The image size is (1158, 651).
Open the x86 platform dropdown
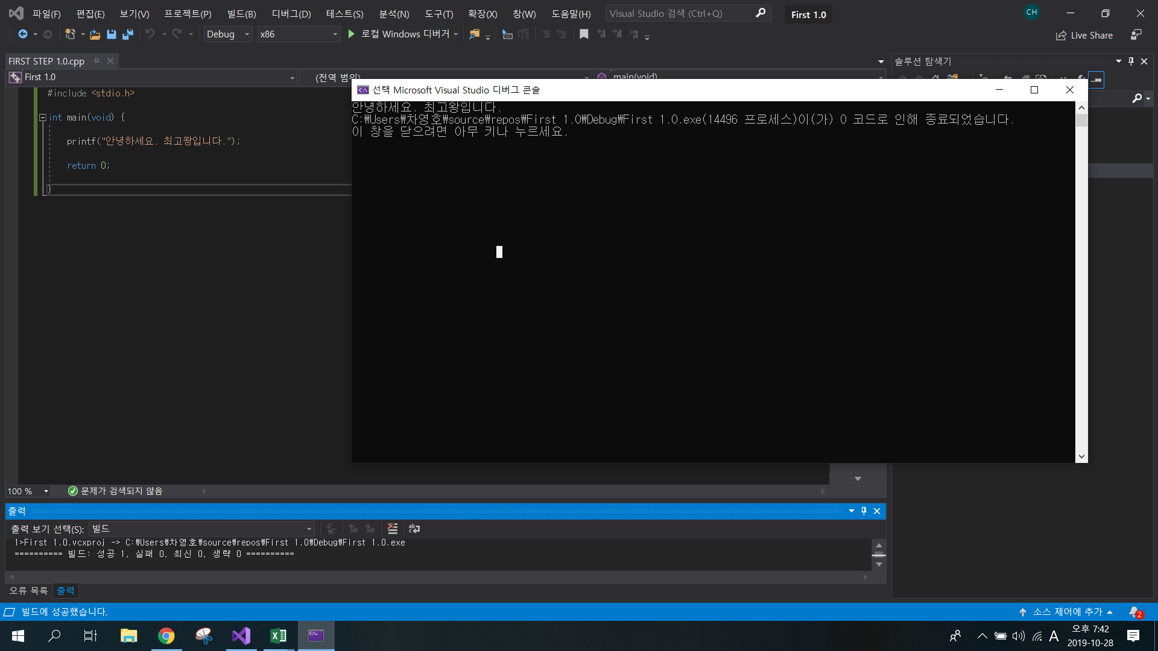pos(299,34)
